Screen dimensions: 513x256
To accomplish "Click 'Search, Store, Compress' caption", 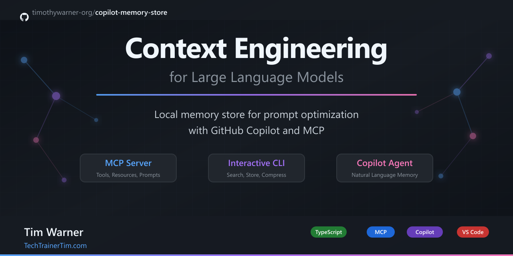I will coord(256,175).
